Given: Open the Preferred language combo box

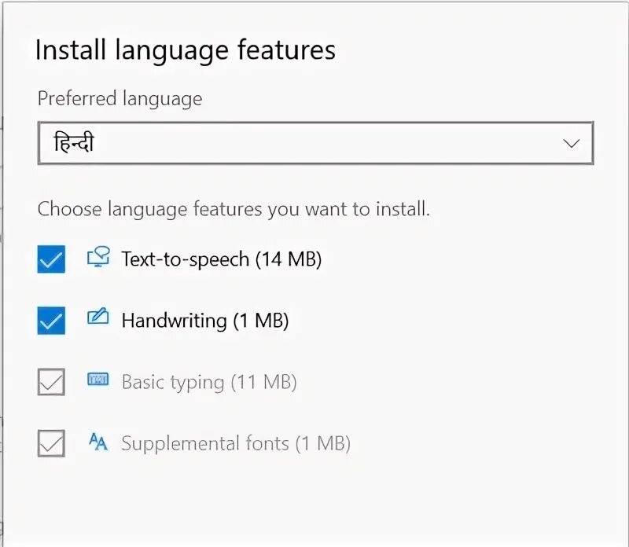Looking at the screenshot, I should pyautogui.click(x=314, y=143).
